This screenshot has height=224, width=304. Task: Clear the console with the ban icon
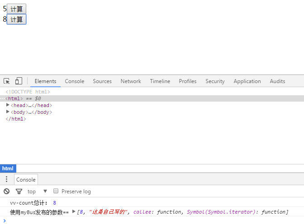[x=7, y=191]
